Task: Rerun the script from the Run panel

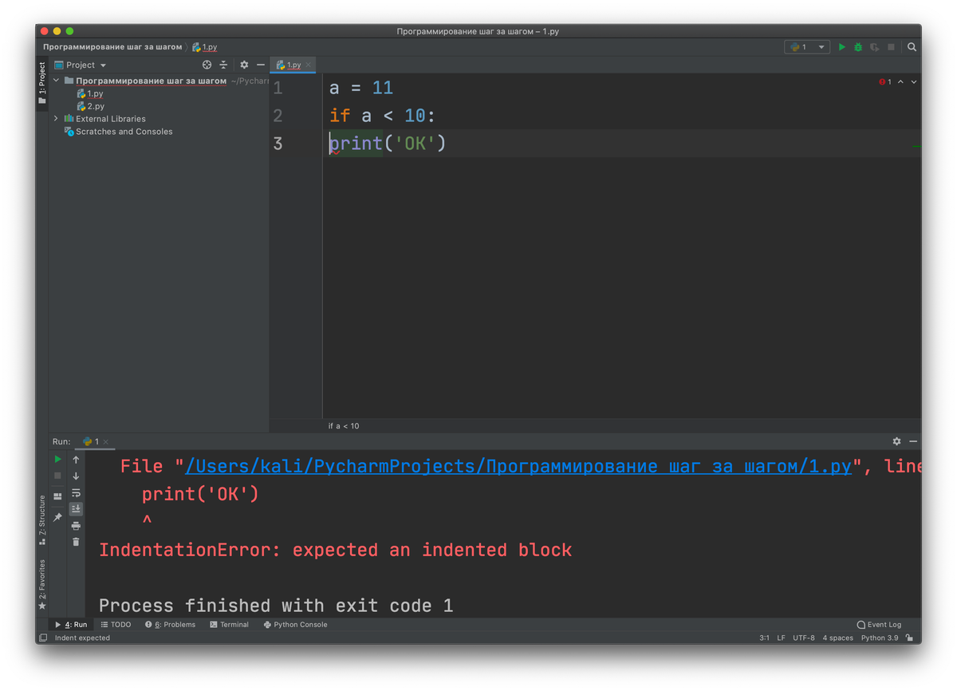Action: 57,459
